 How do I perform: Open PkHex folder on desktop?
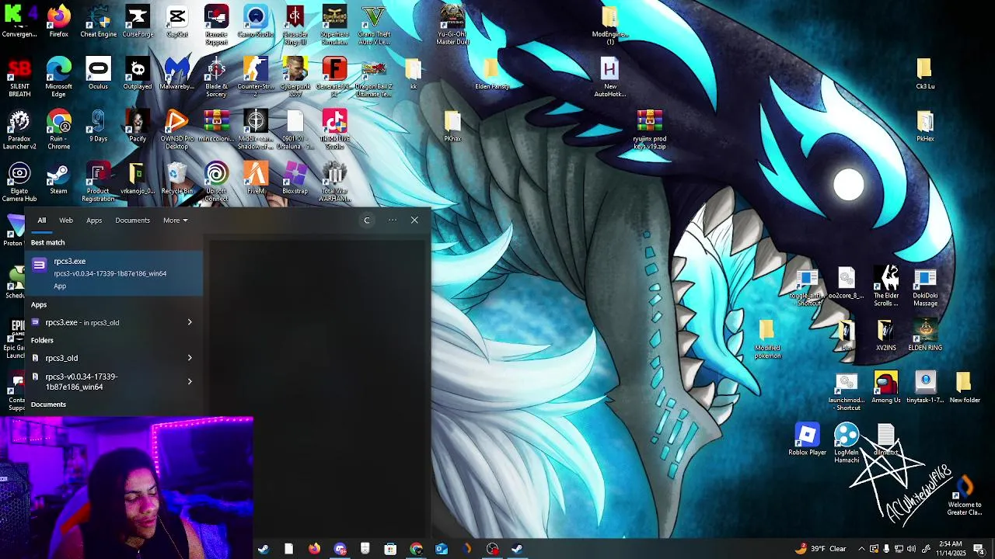coord(925,126)
